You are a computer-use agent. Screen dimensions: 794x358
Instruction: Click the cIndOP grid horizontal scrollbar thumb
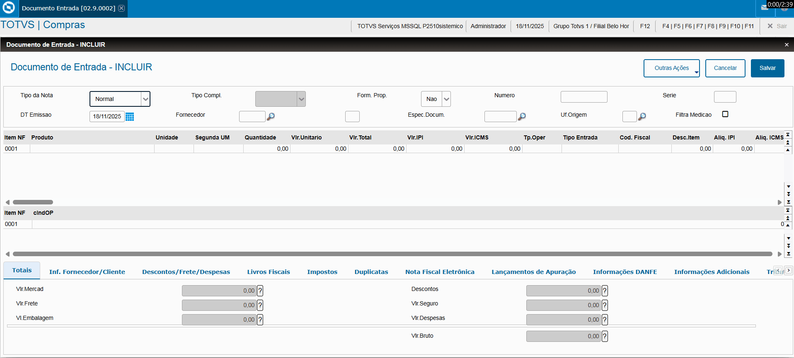[392, 254]
